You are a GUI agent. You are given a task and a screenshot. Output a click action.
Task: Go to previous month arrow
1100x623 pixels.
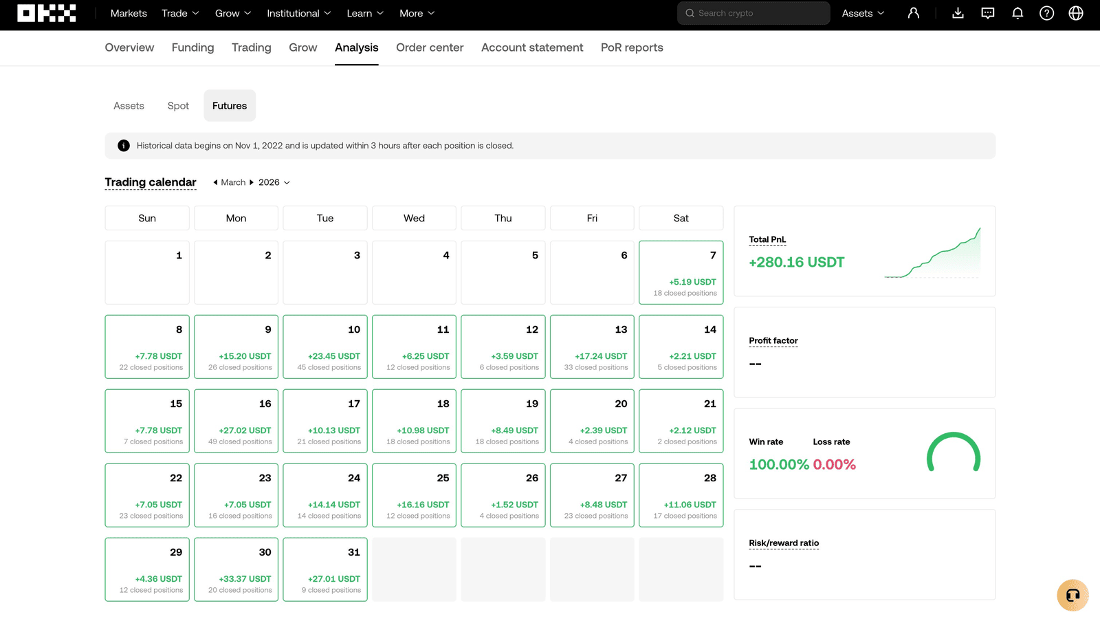click(x=215, y=182)
